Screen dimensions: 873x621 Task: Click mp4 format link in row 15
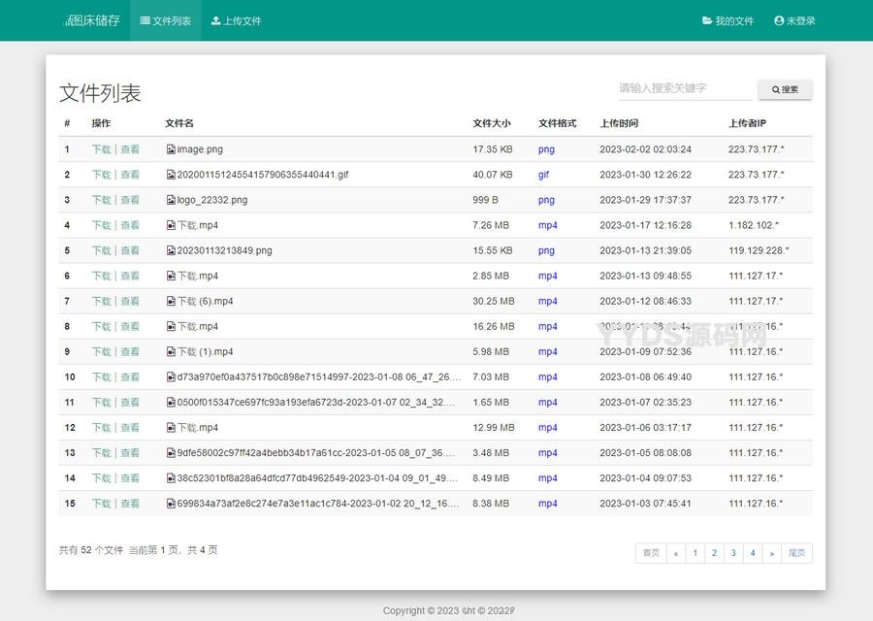[547, 504]
